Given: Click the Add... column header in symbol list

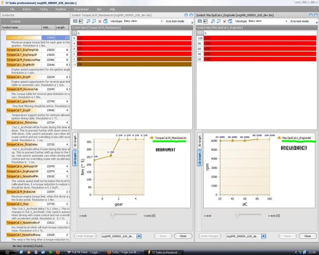Looking at the screenshot, I should (x=48, y=28).
